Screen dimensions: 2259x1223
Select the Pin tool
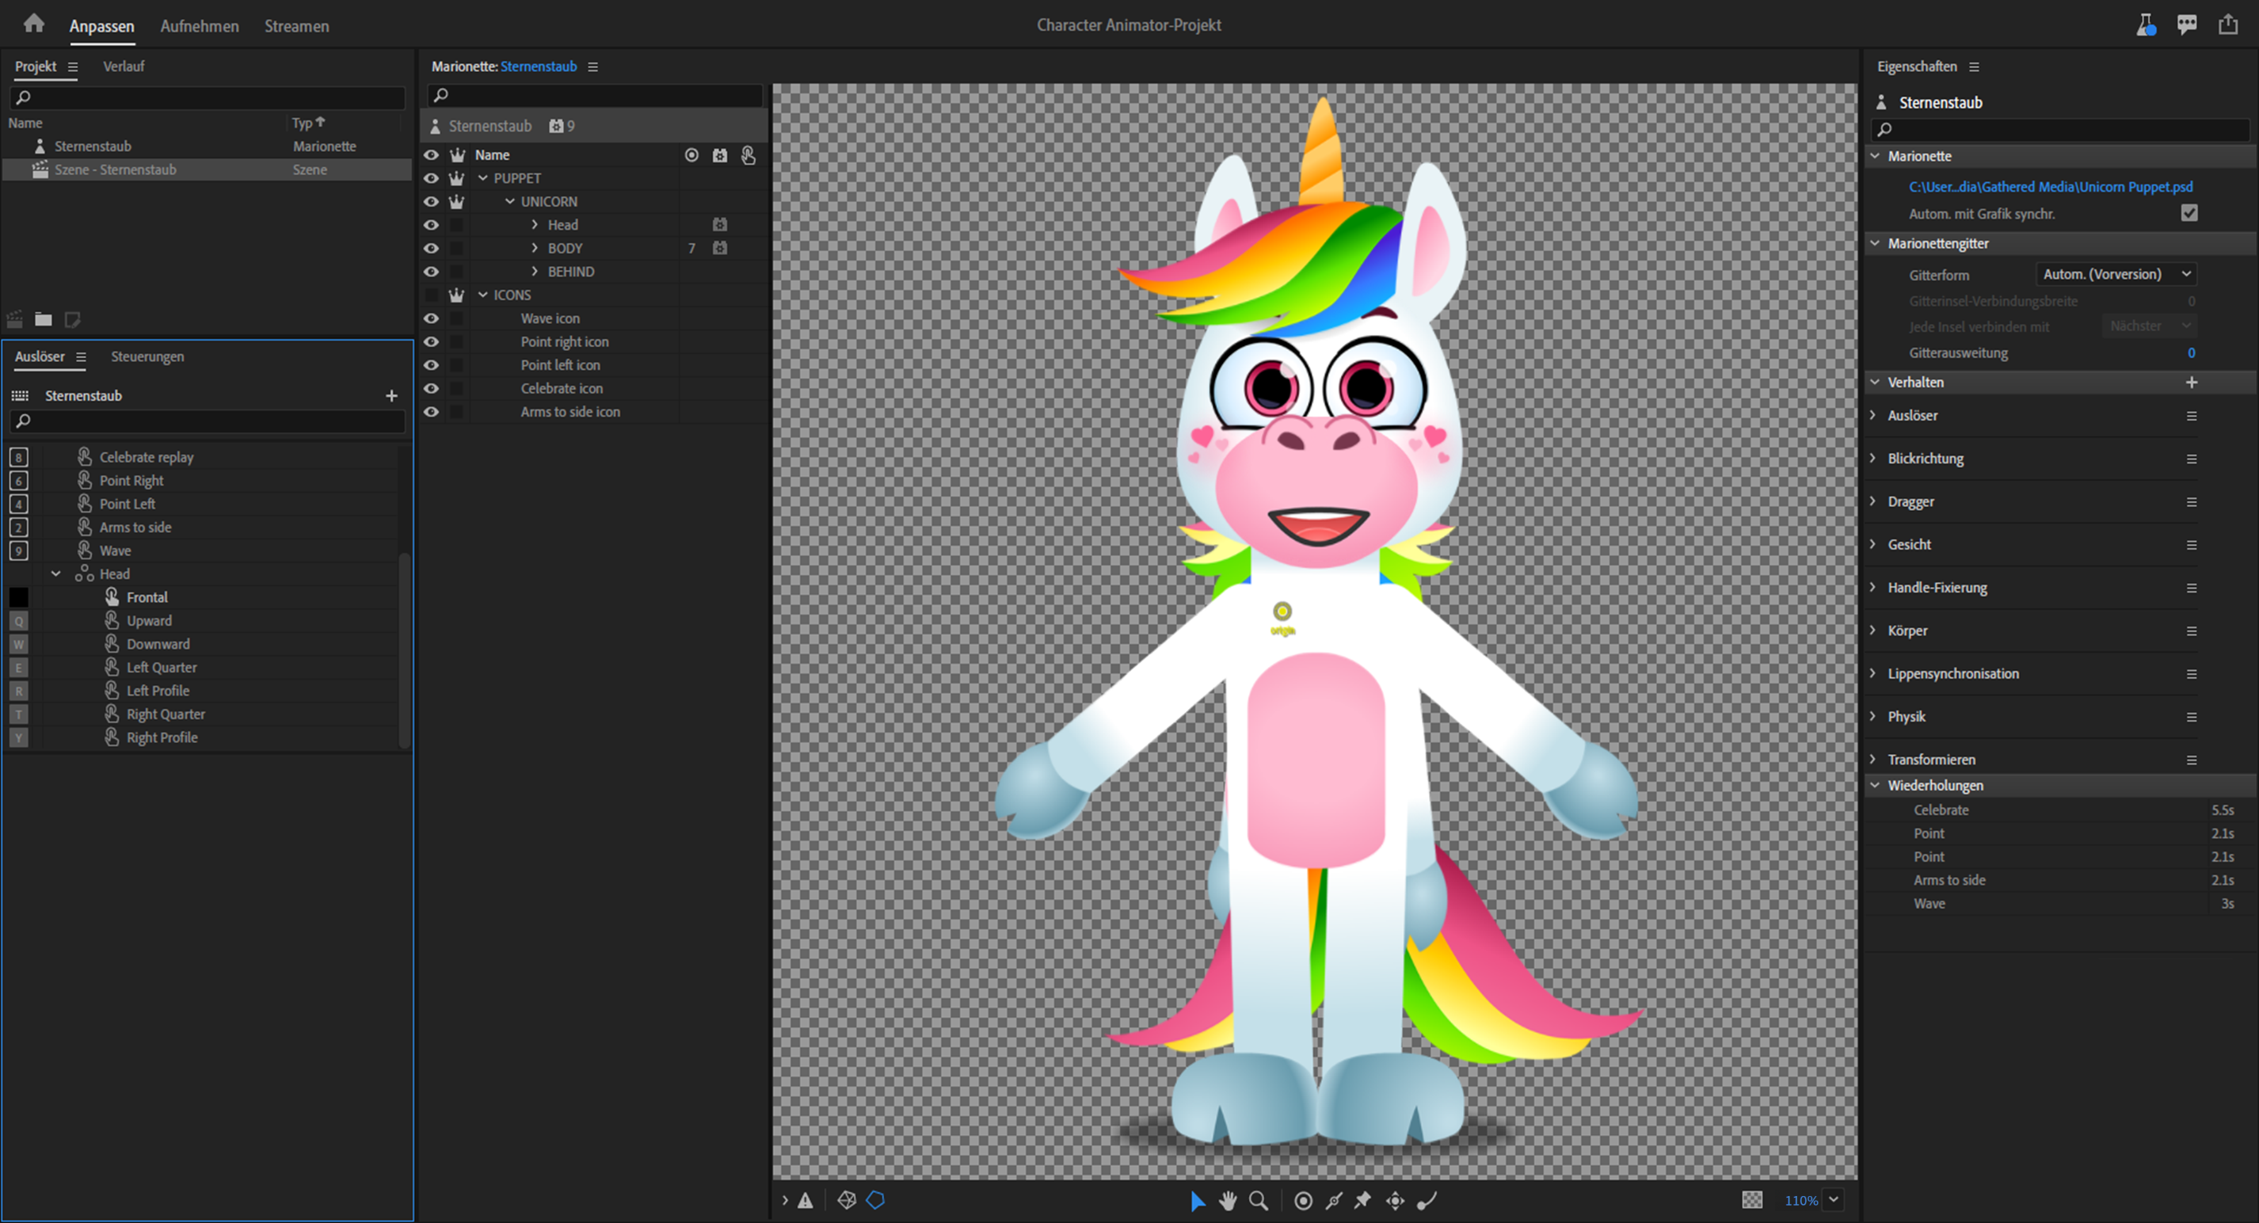click(1362, 1200)
